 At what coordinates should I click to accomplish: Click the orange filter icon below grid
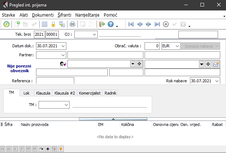pyautogui.click(x=61, y=148)
